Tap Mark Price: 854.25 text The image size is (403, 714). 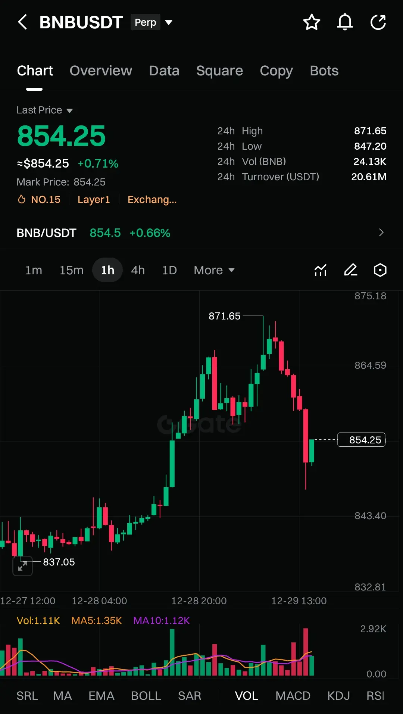click(61, 182)
